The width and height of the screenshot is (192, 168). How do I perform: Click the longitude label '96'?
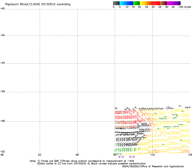[77, 155]
